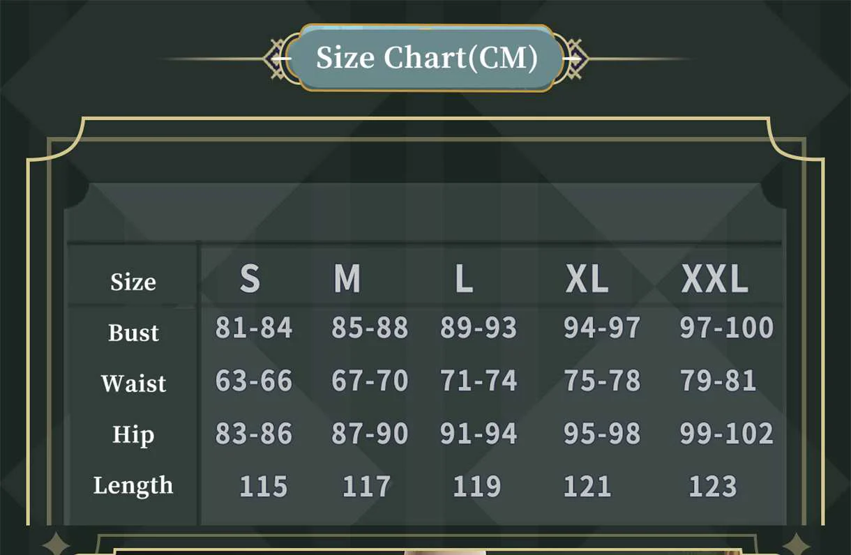Select the XL size column header

[587, 279]
